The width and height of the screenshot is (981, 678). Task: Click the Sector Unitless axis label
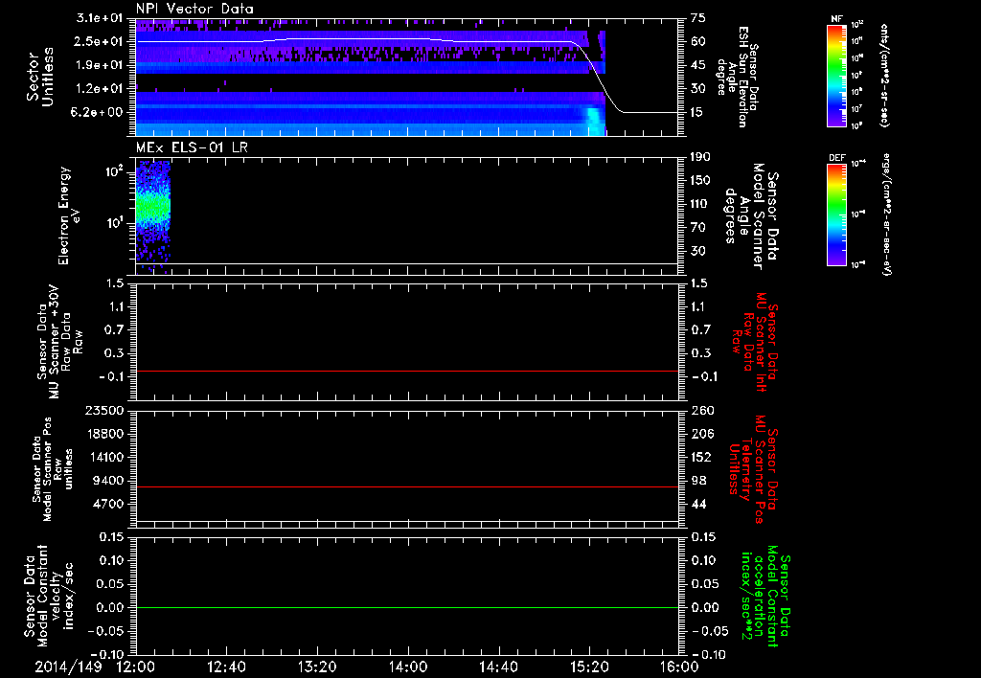point(40,77)
